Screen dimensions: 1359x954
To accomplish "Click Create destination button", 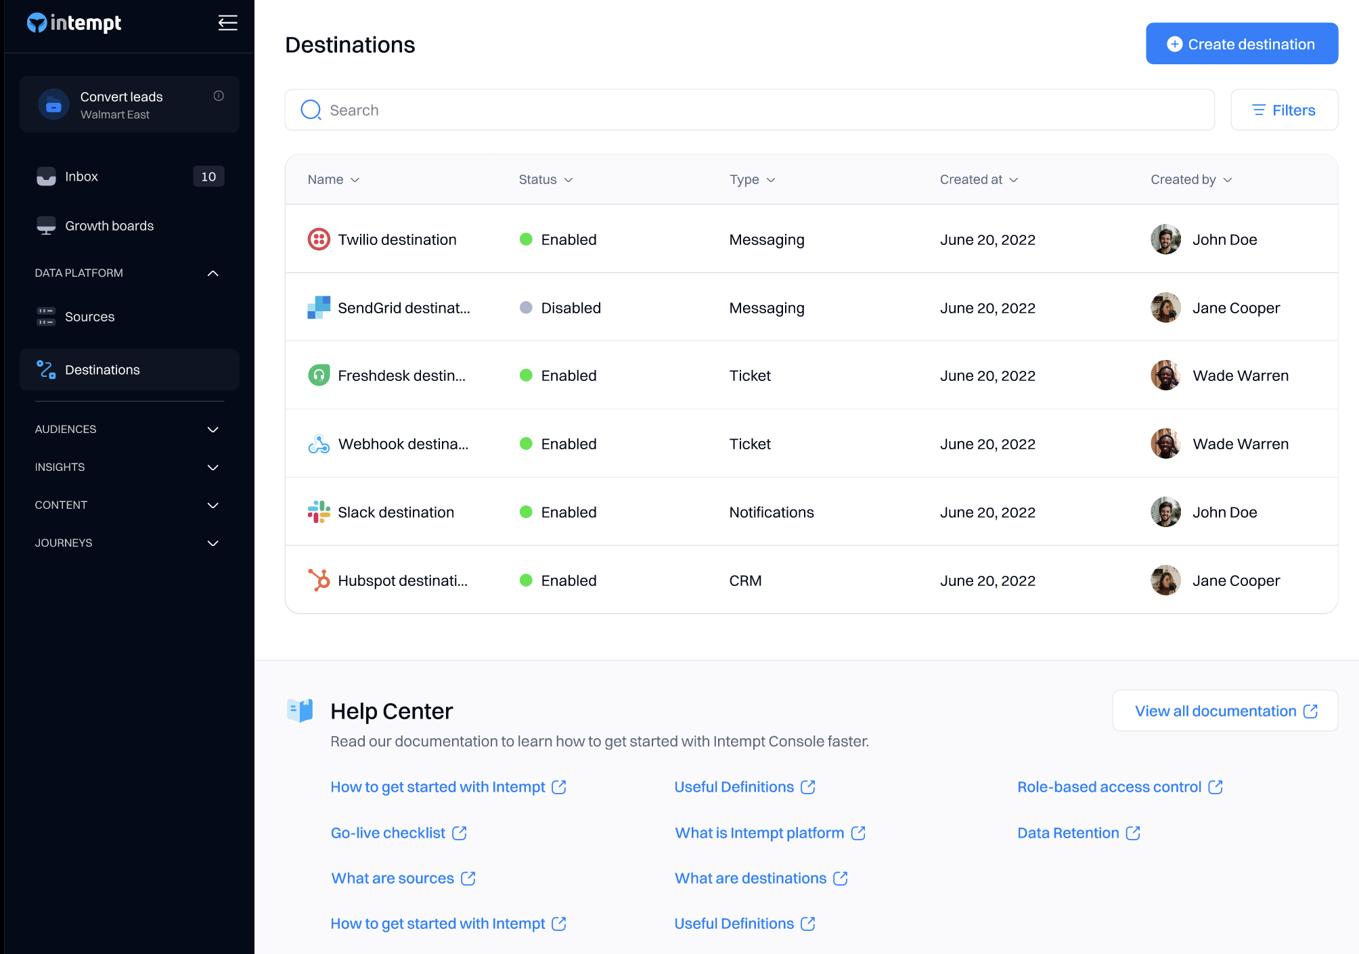I will point(1241,44).
